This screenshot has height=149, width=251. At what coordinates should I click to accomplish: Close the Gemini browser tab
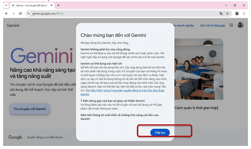pyautogui.click(x=51, y=5)
